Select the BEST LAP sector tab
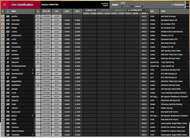 [x=119, y=10]
